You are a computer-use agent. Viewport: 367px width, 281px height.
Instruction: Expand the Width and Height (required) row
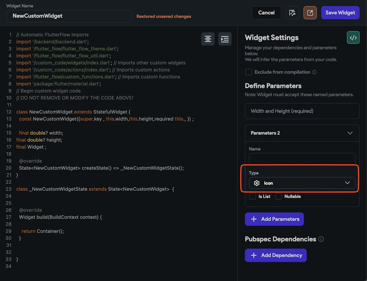[302, 111]
